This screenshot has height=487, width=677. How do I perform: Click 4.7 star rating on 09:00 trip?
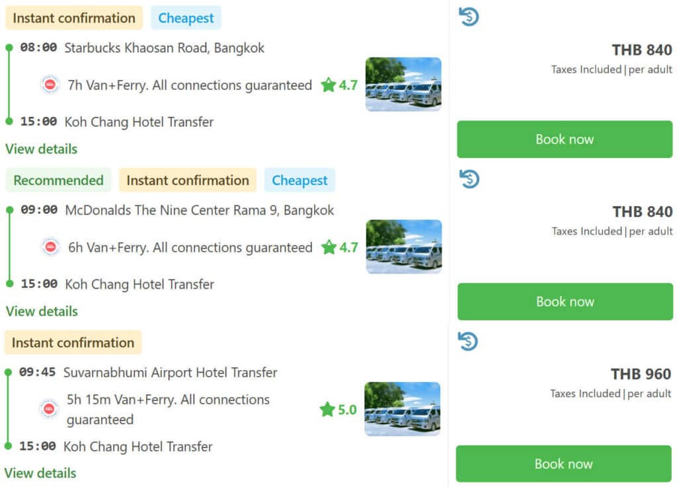339,247
